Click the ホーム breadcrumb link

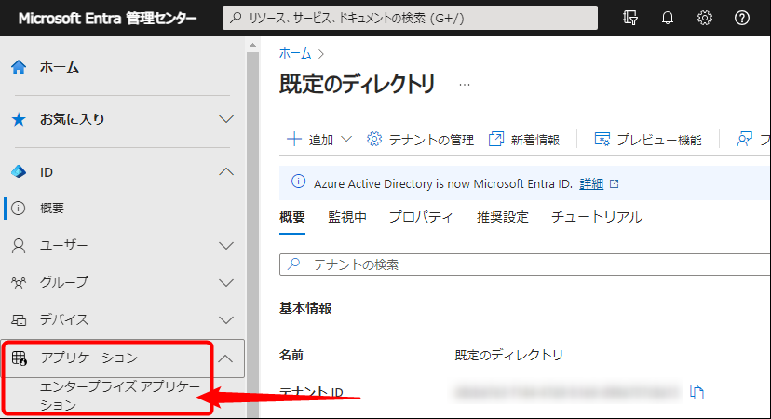[295, 53]
